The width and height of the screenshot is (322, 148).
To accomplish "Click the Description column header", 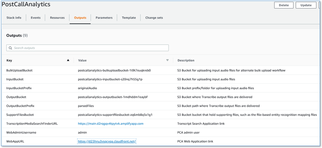I will coord(186,61).
